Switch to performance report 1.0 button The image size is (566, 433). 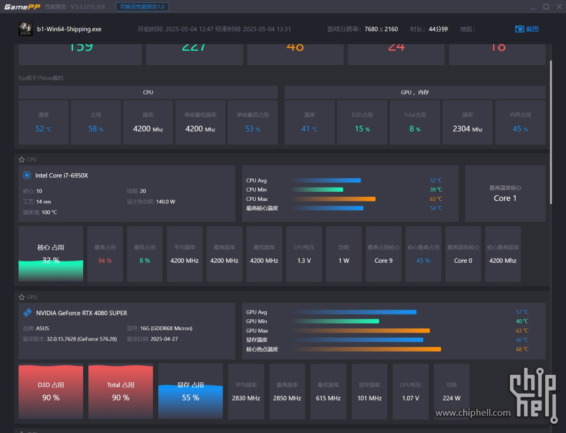click(142, 6)
